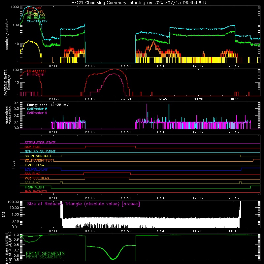This screenshot has height=264, width=264.
Task: Click the 'PARTICLE_FLAG' label
Action: pos(37,178)
